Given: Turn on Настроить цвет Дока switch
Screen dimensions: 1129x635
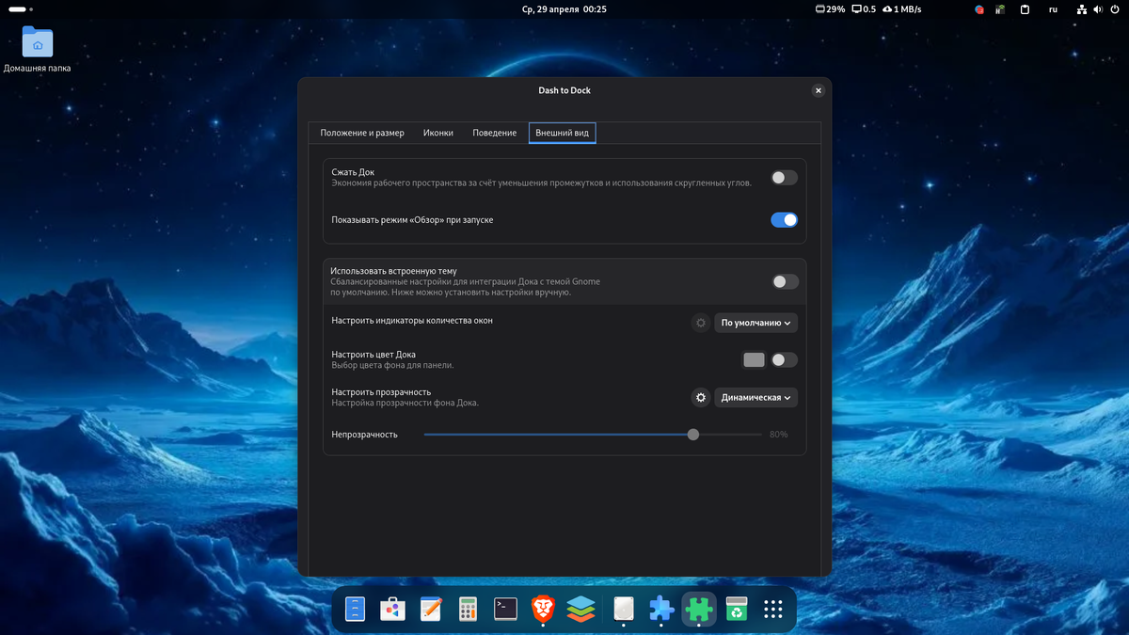Looking at the screenshot, I should pos(784,359).
